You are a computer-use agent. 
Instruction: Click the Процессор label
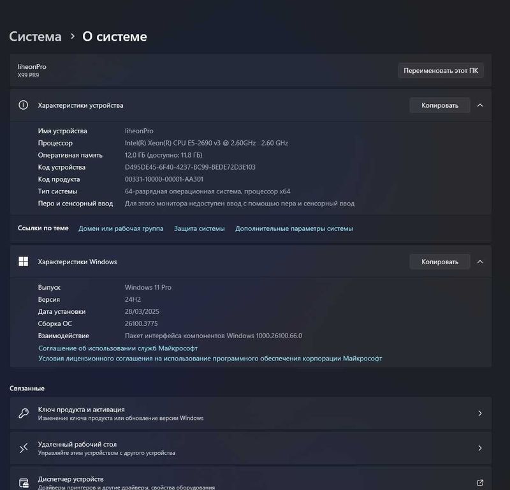click(x=55, y=143)
